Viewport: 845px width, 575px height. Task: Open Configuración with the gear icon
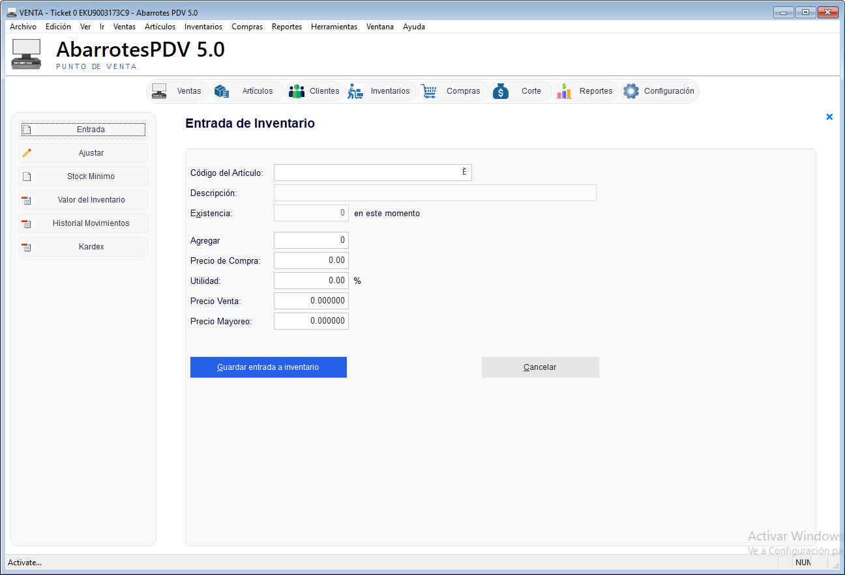(x=659, y=91)
